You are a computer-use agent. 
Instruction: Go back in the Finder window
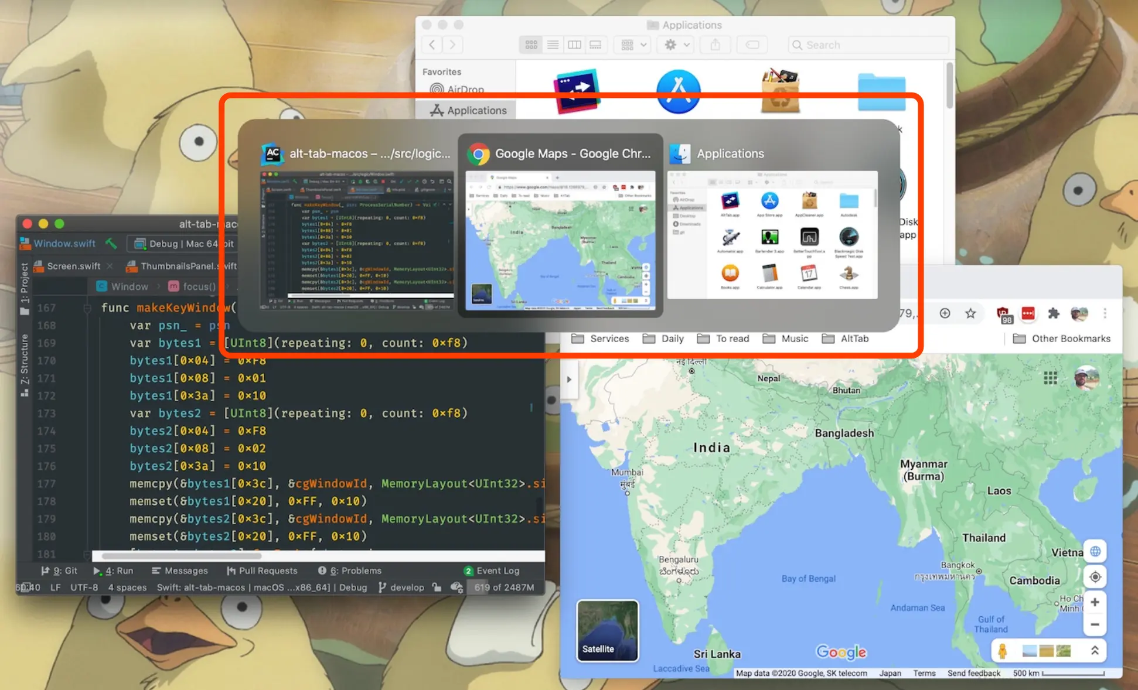[x=432, y=45]
